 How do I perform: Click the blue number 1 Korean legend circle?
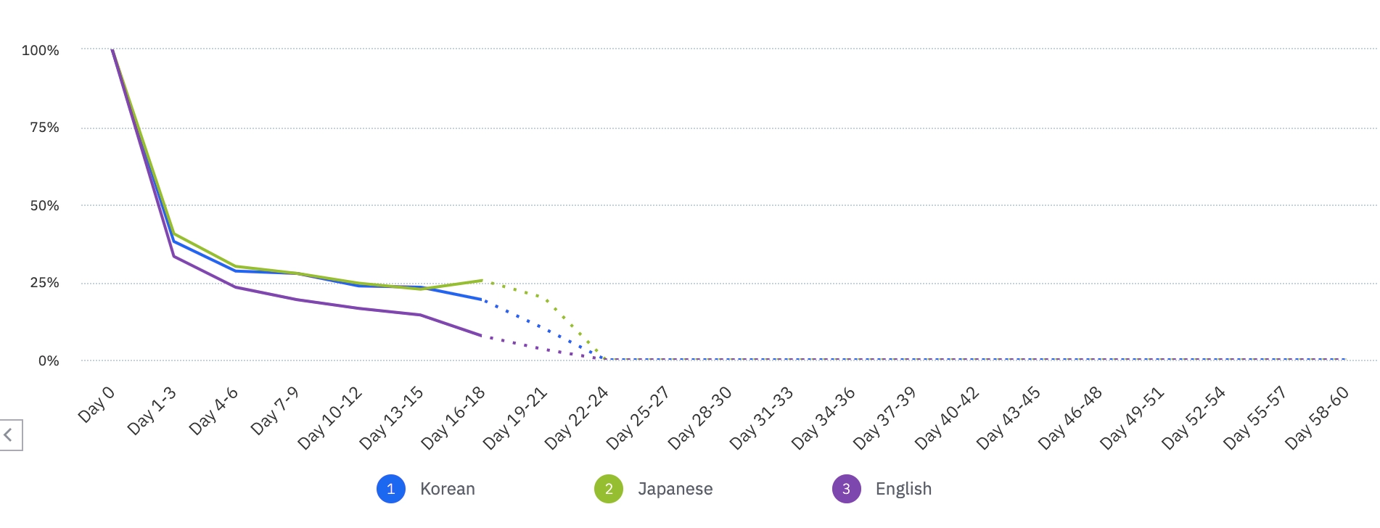tap(390, 489)
